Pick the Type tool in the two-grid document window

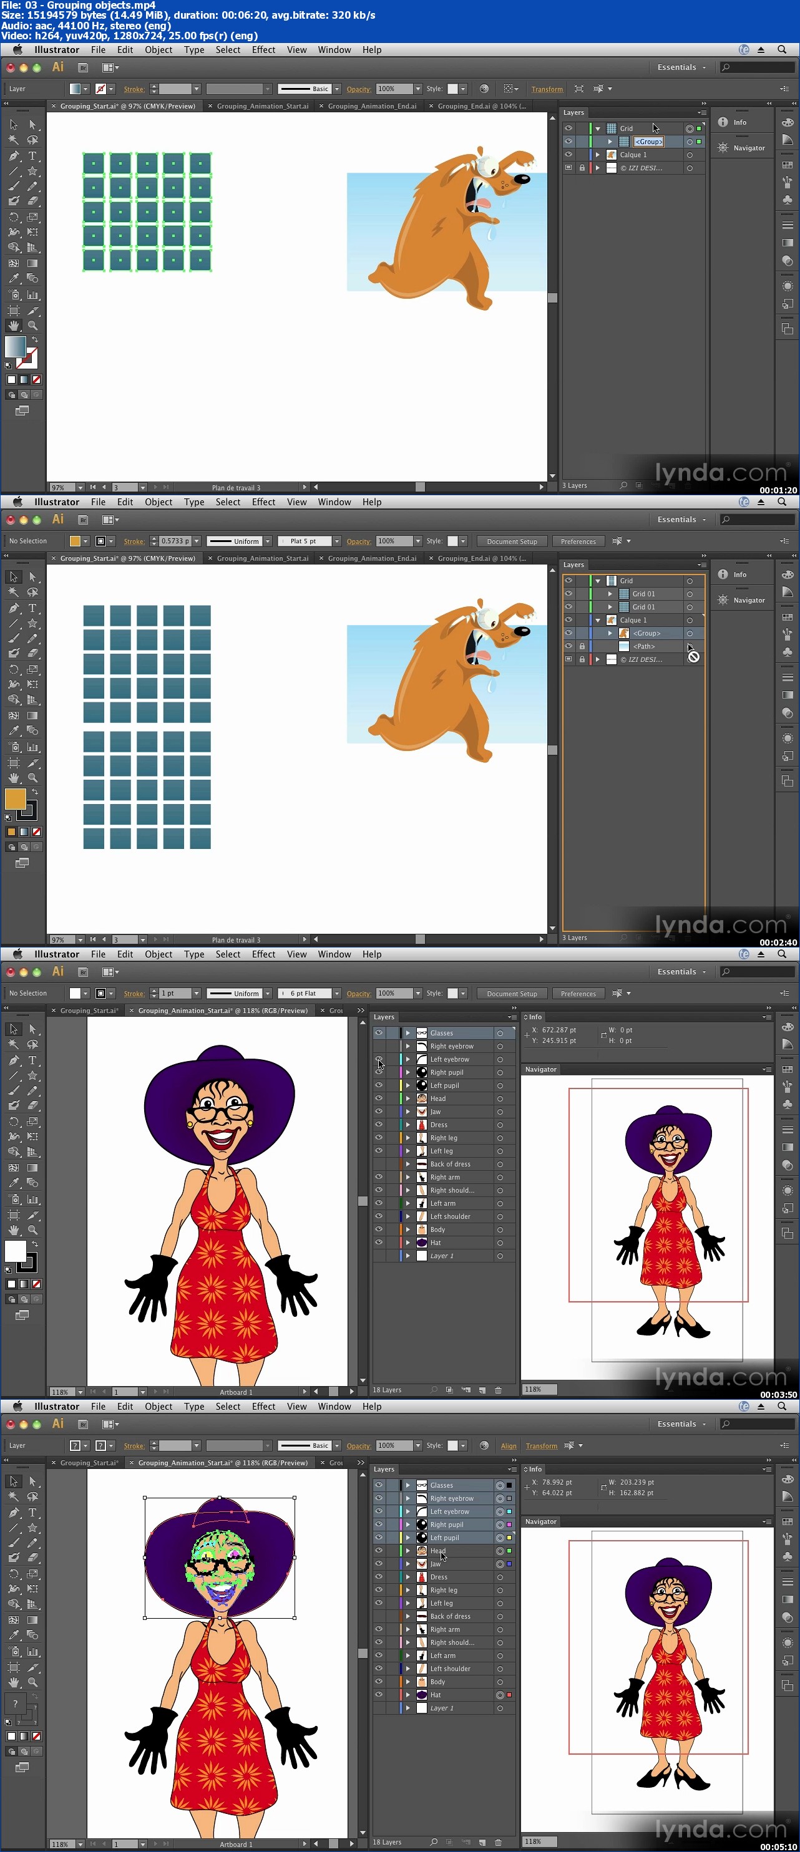(32, 608)
